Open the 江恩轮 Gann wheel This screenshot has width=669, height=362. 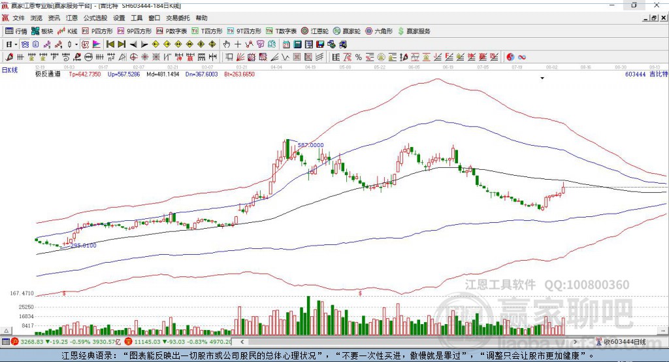click(315, 31)
